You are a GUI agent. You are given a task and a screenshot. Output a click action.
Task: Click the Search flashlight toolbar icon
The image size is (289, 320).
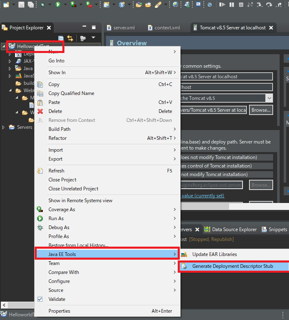coord(158,4)
